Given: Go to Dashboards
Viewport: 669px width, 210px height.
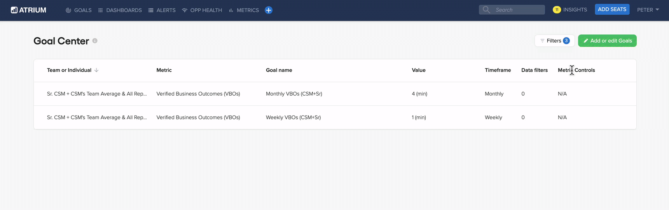Looking at the screenshot, I should [x=120, y=10].
